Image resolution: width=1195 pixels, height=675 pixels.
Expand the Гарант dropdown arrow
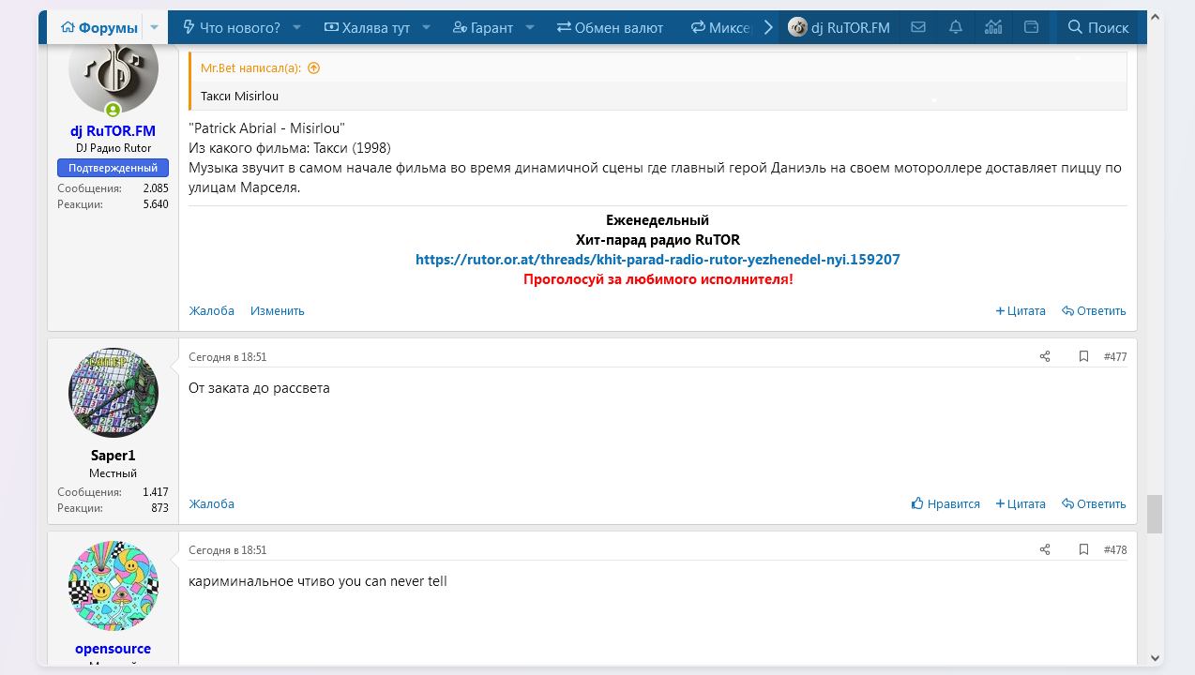[530, 27]
